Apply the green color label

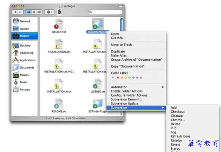click(129, 78)
